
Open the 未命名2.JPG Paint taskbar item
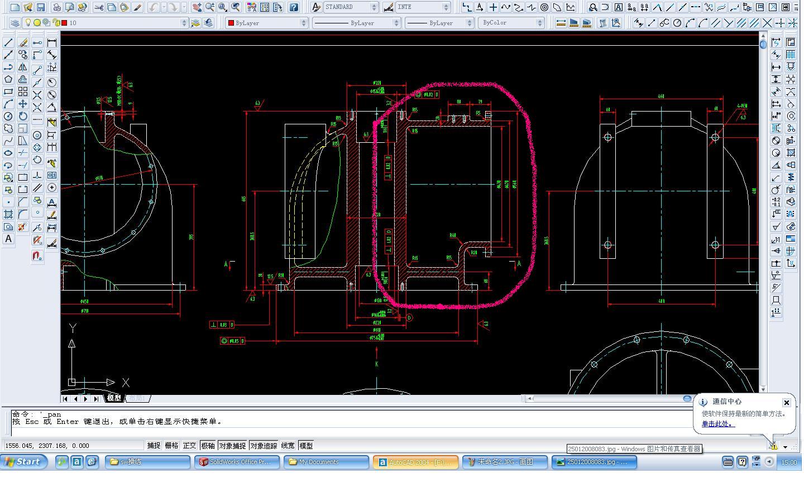[x=505, y=462]
